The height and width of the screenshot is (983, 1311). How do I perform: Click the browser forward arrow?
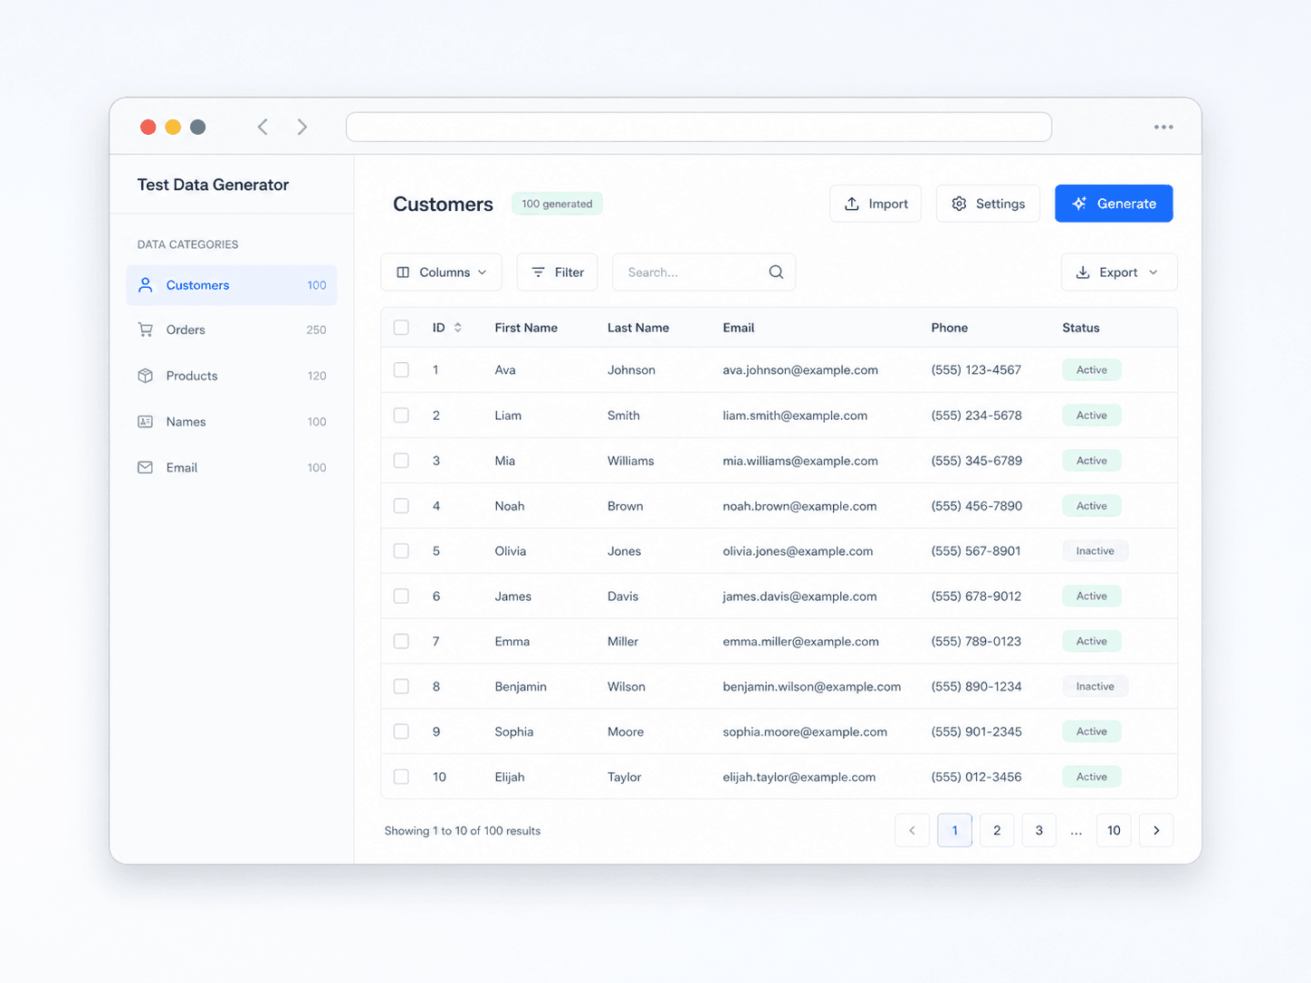click(302, 127)
